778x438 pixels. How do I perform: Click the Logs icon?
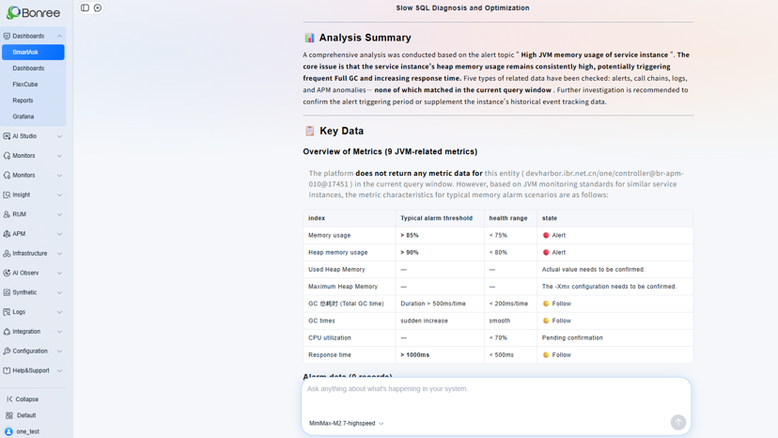click(x=7, y=312)
